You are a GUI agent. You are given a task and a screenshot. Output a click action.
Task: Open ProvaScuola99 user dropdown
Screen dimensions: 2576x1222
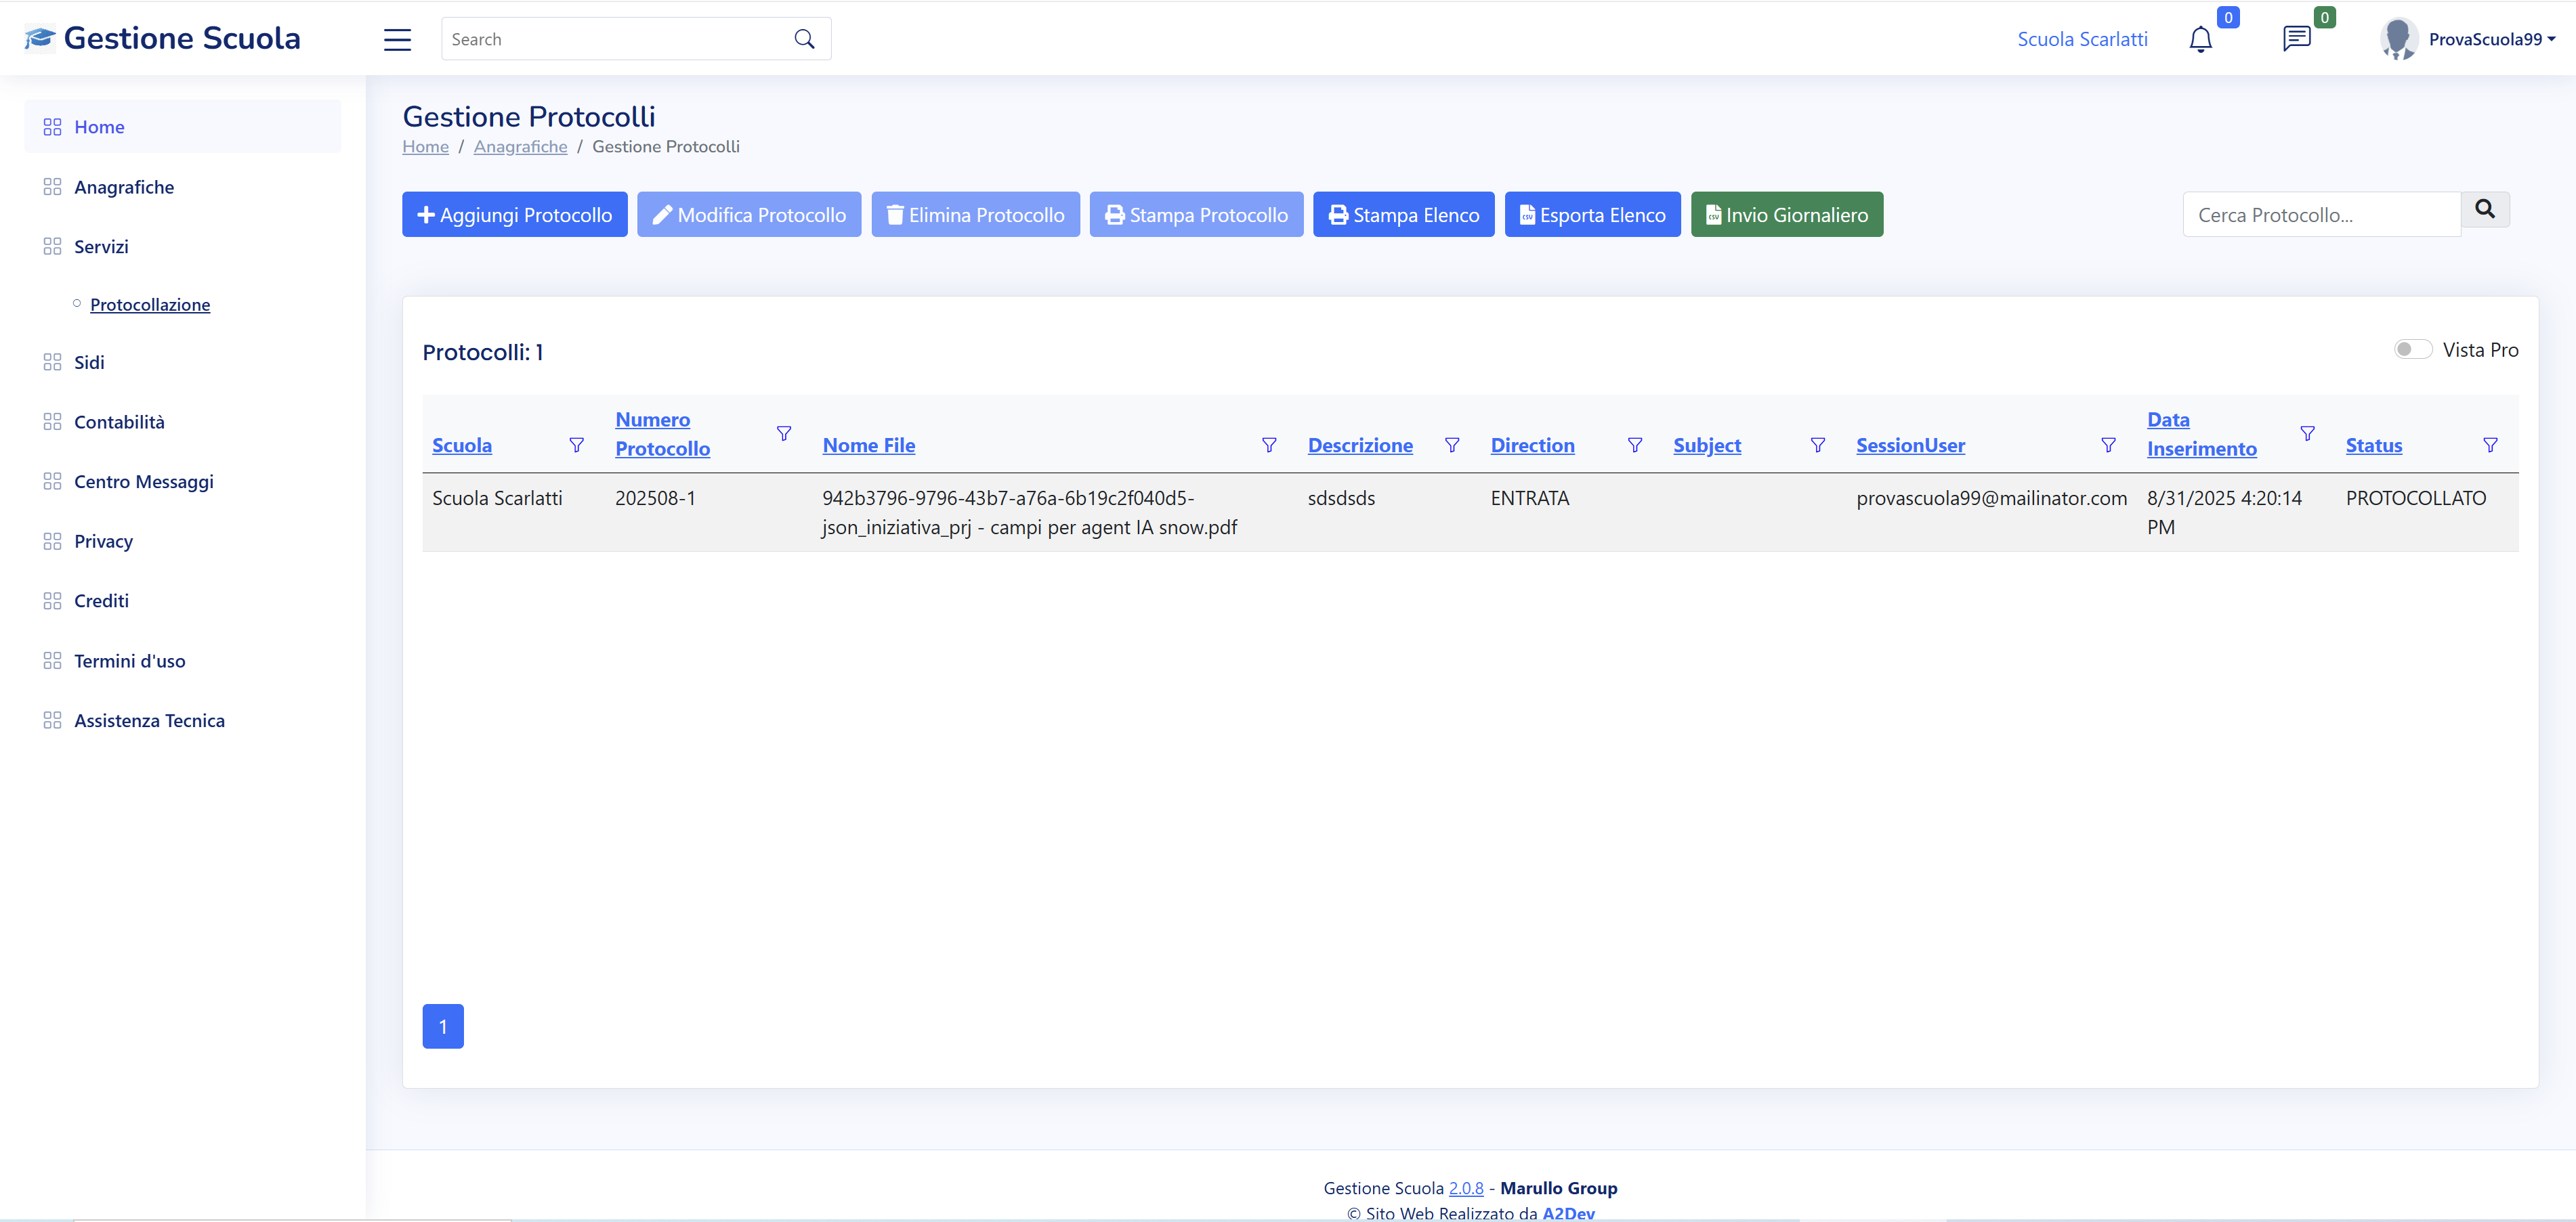point(2490,39)
